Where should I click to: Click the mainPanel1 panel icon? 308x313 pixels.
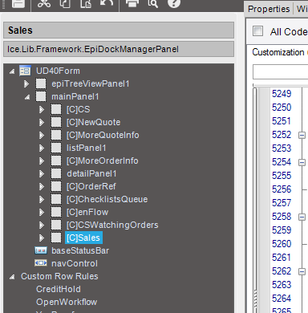(x=41, y=96)
